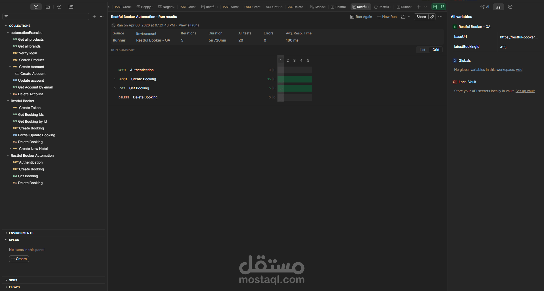Expand the Flows section

6,287
